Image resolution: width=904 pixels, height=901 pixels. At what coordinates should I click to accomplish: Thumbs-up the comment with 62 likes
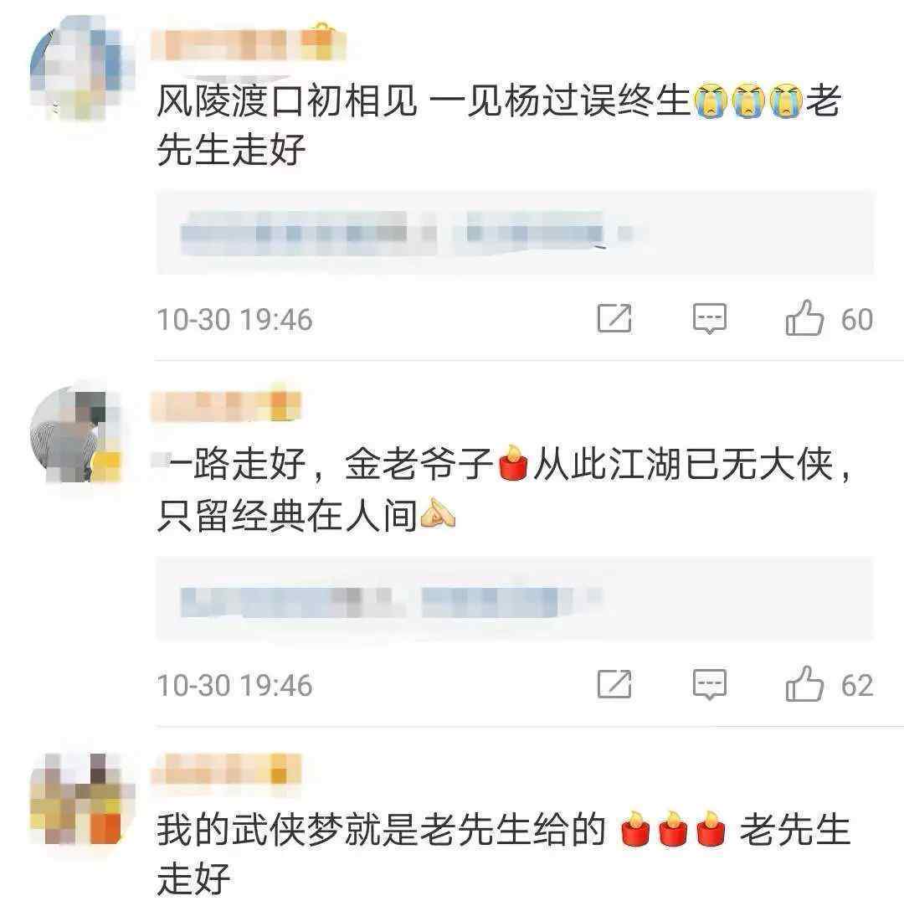804,684
